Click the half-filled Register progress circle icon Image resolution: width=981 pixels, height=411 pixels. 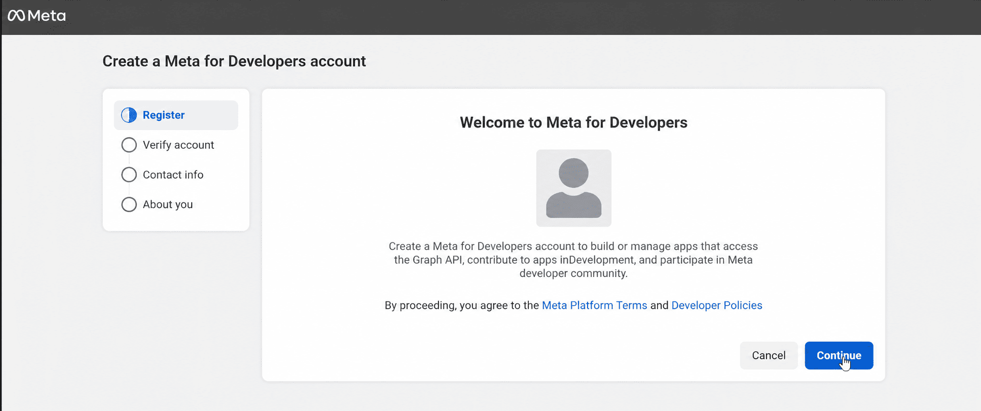129,115
